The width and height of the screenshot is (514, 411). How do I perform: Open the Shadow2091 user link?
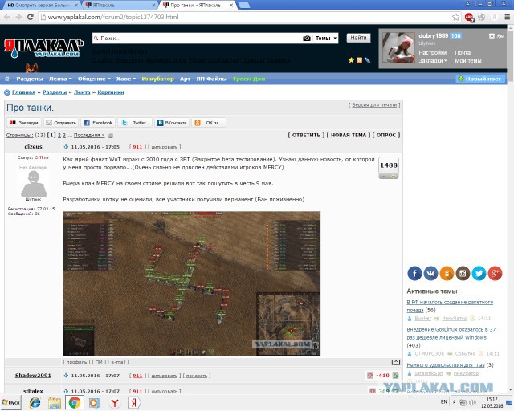(33, 375)
